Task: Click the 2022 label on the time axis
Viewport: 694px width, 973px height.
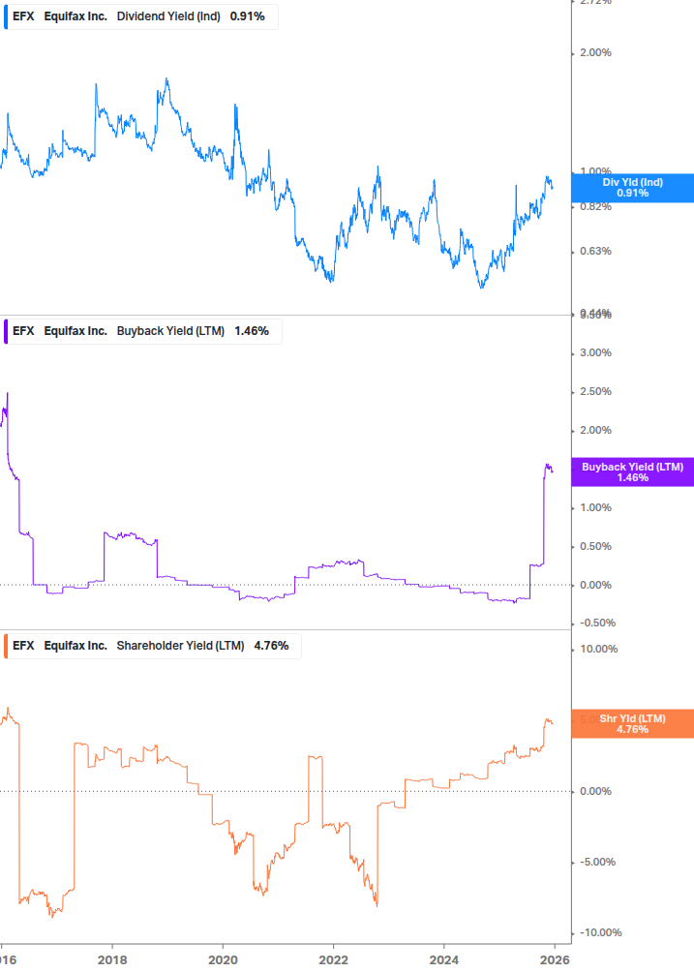Action: [334, 960]
